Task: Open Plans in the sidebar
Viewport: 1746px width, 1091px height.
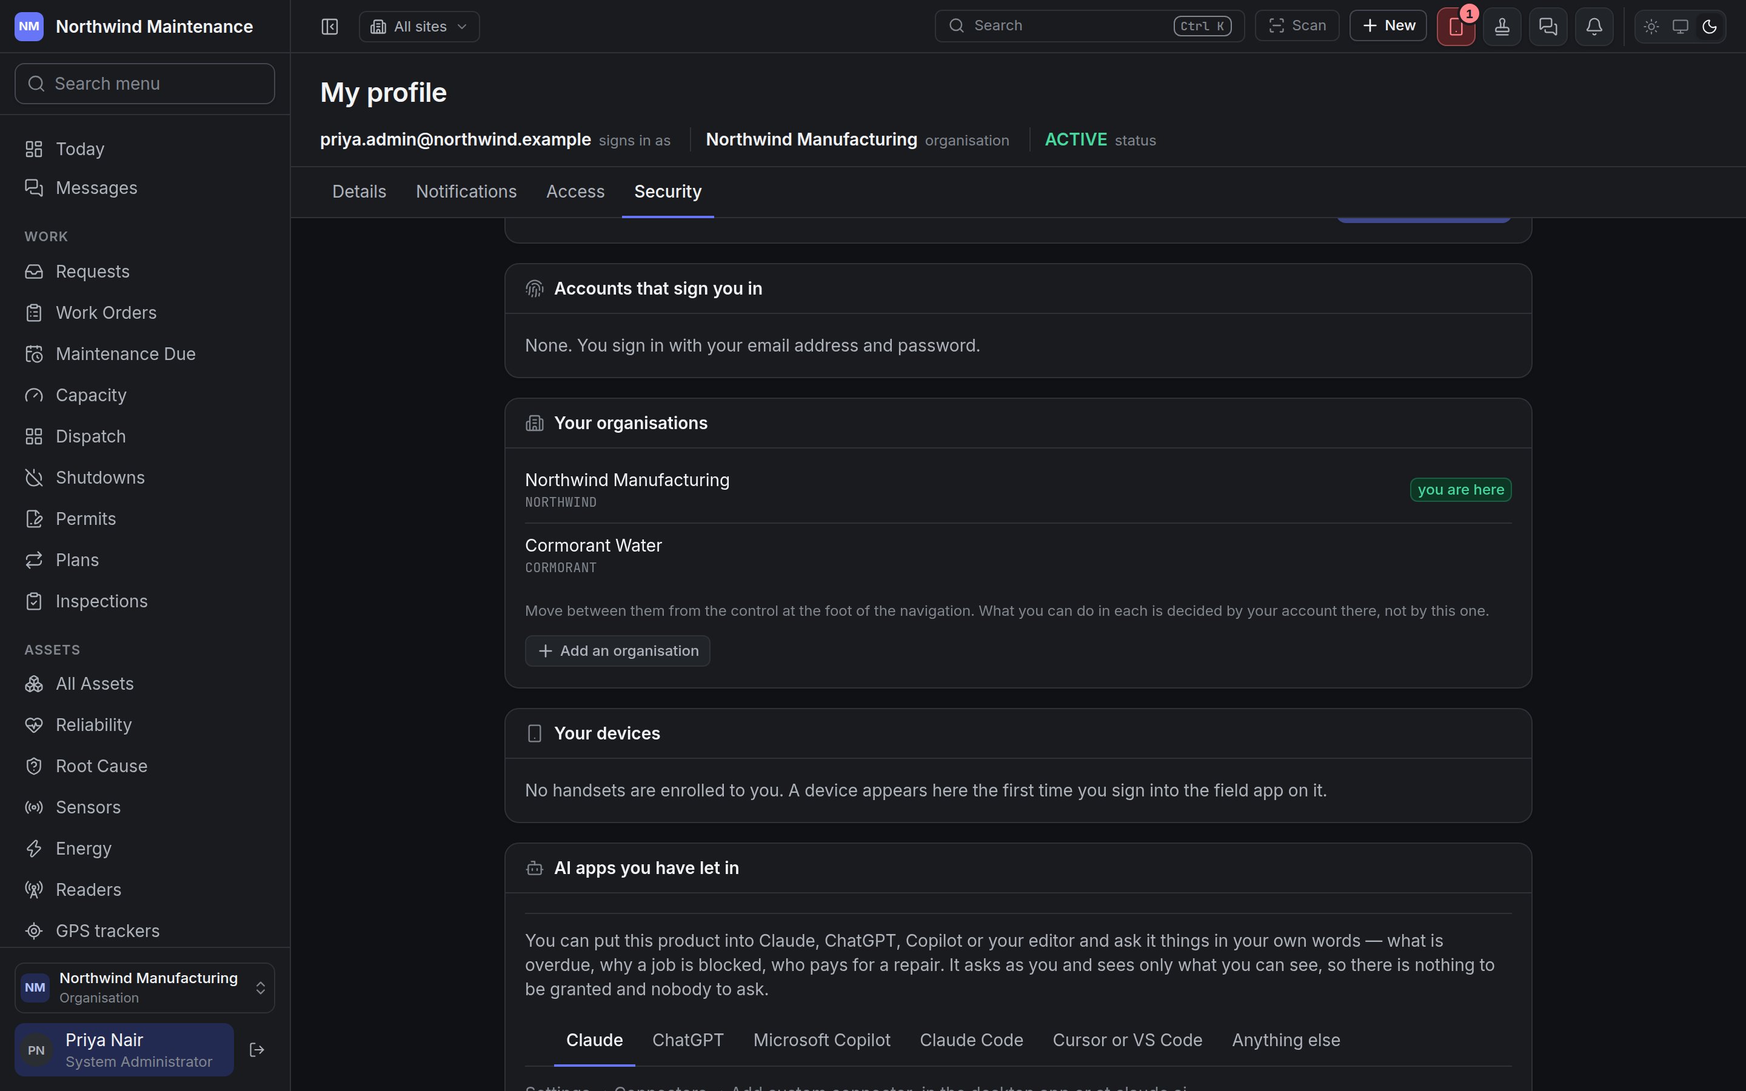Action: [144, 559]
